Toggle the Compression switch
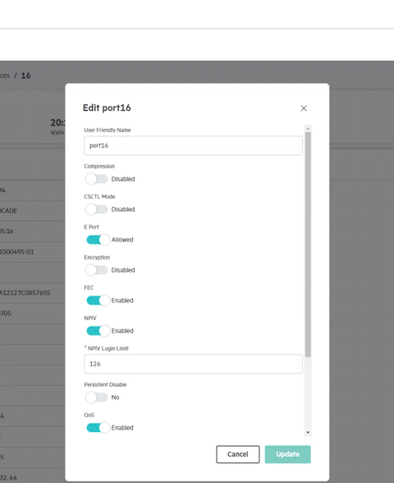 click(x=97, y=179)
